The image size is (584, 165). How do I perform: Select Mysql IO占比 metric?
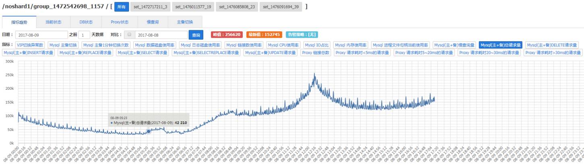point(317,45)
